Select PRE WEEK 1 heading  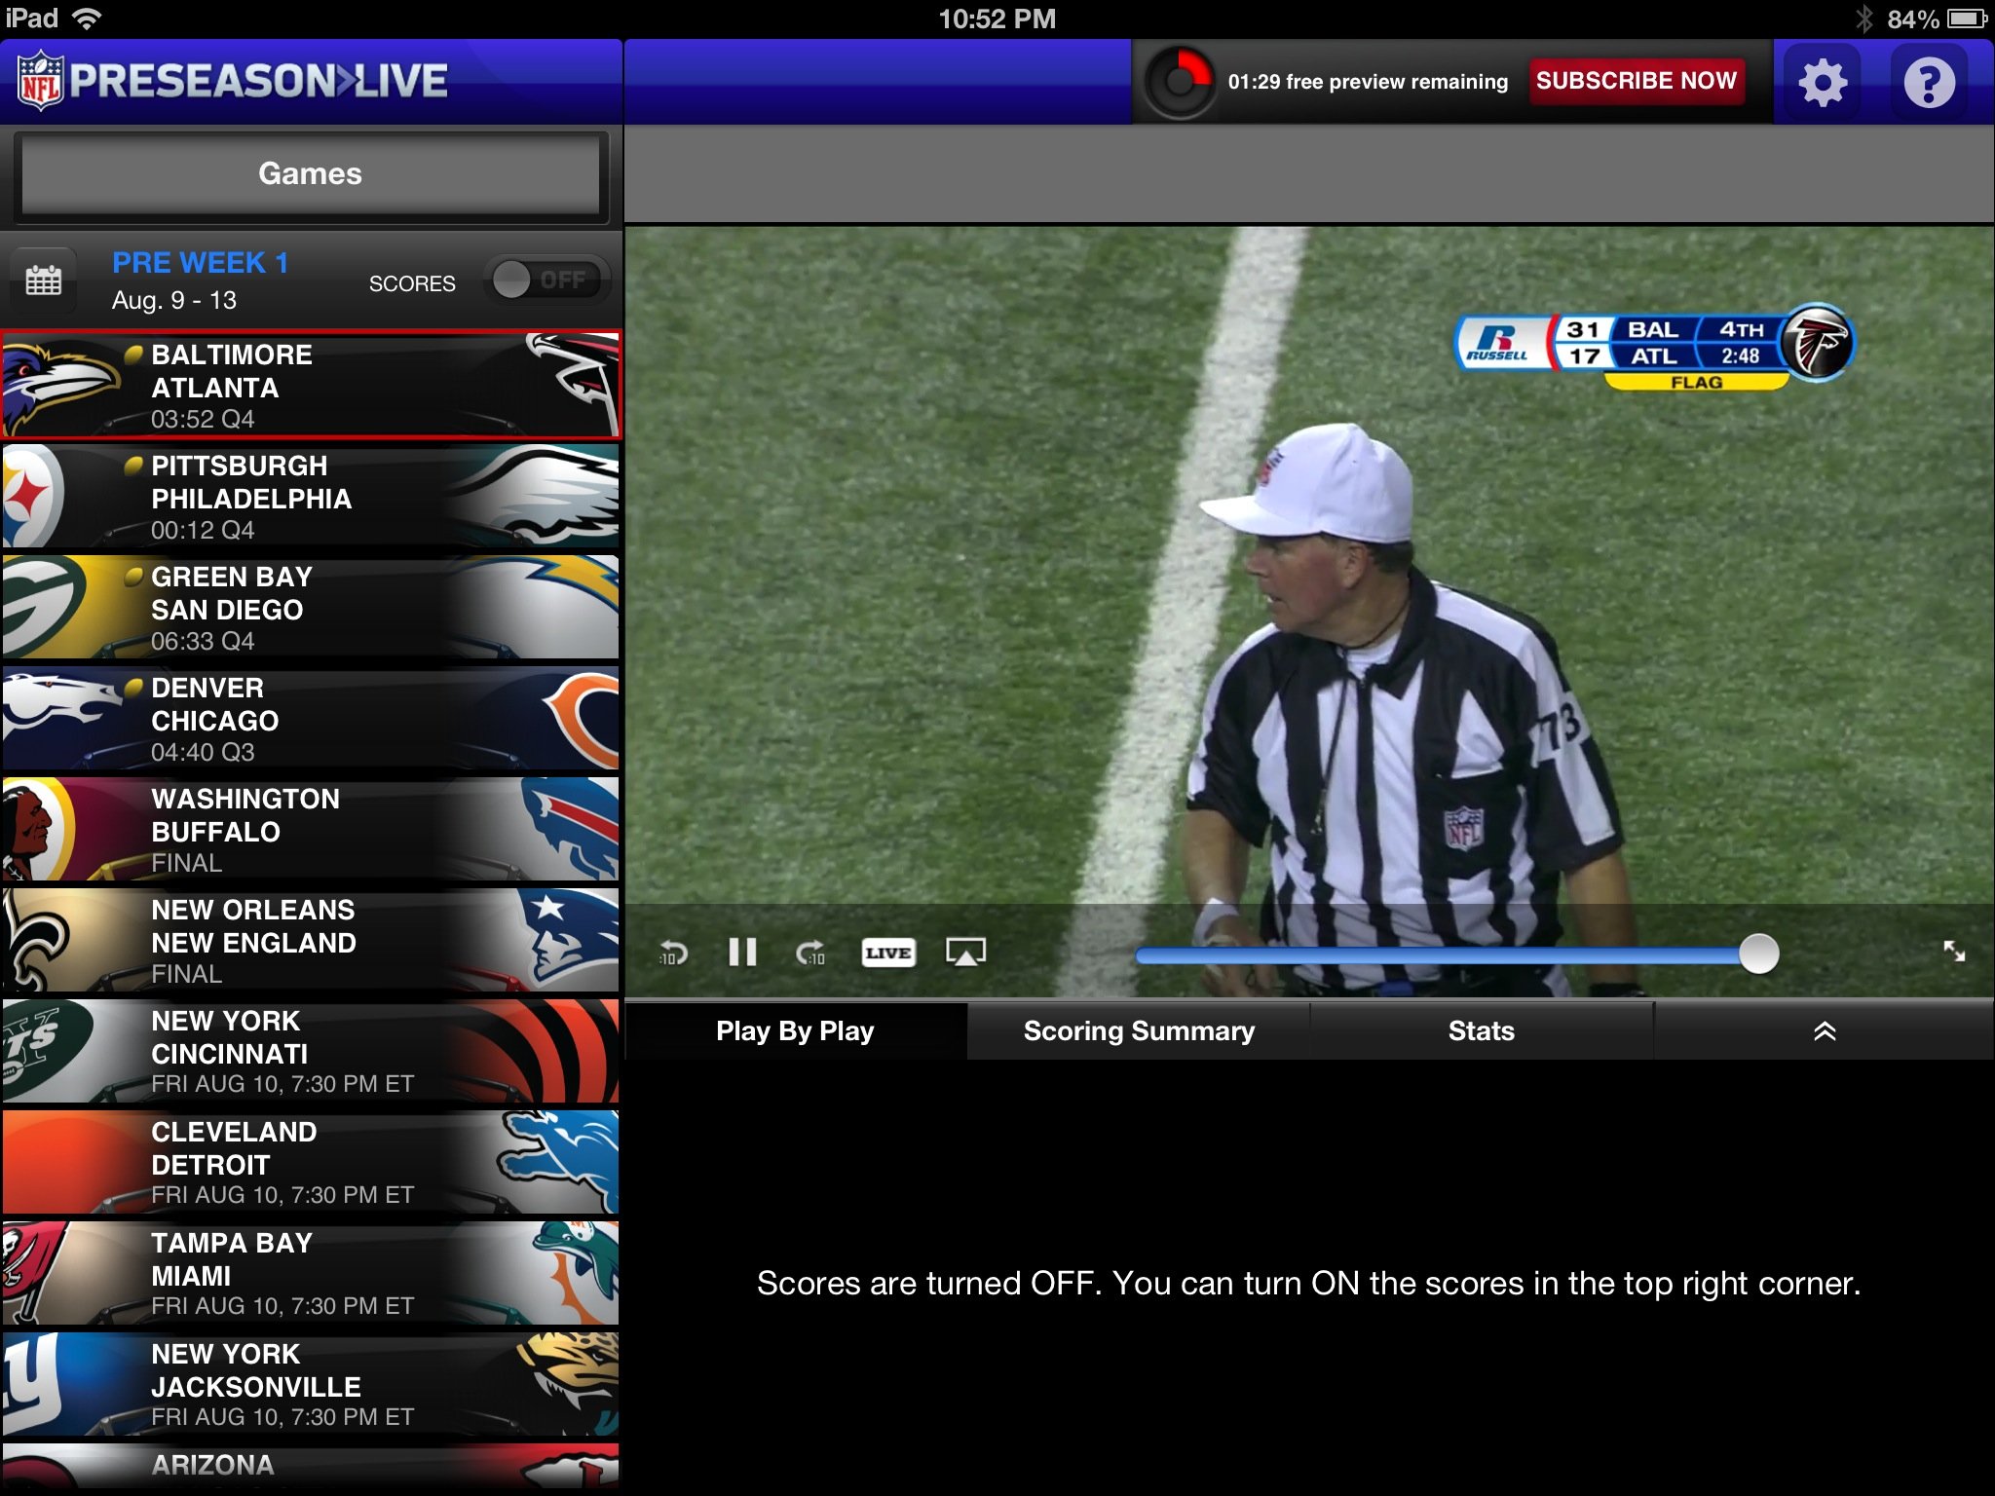click(200, 262)
